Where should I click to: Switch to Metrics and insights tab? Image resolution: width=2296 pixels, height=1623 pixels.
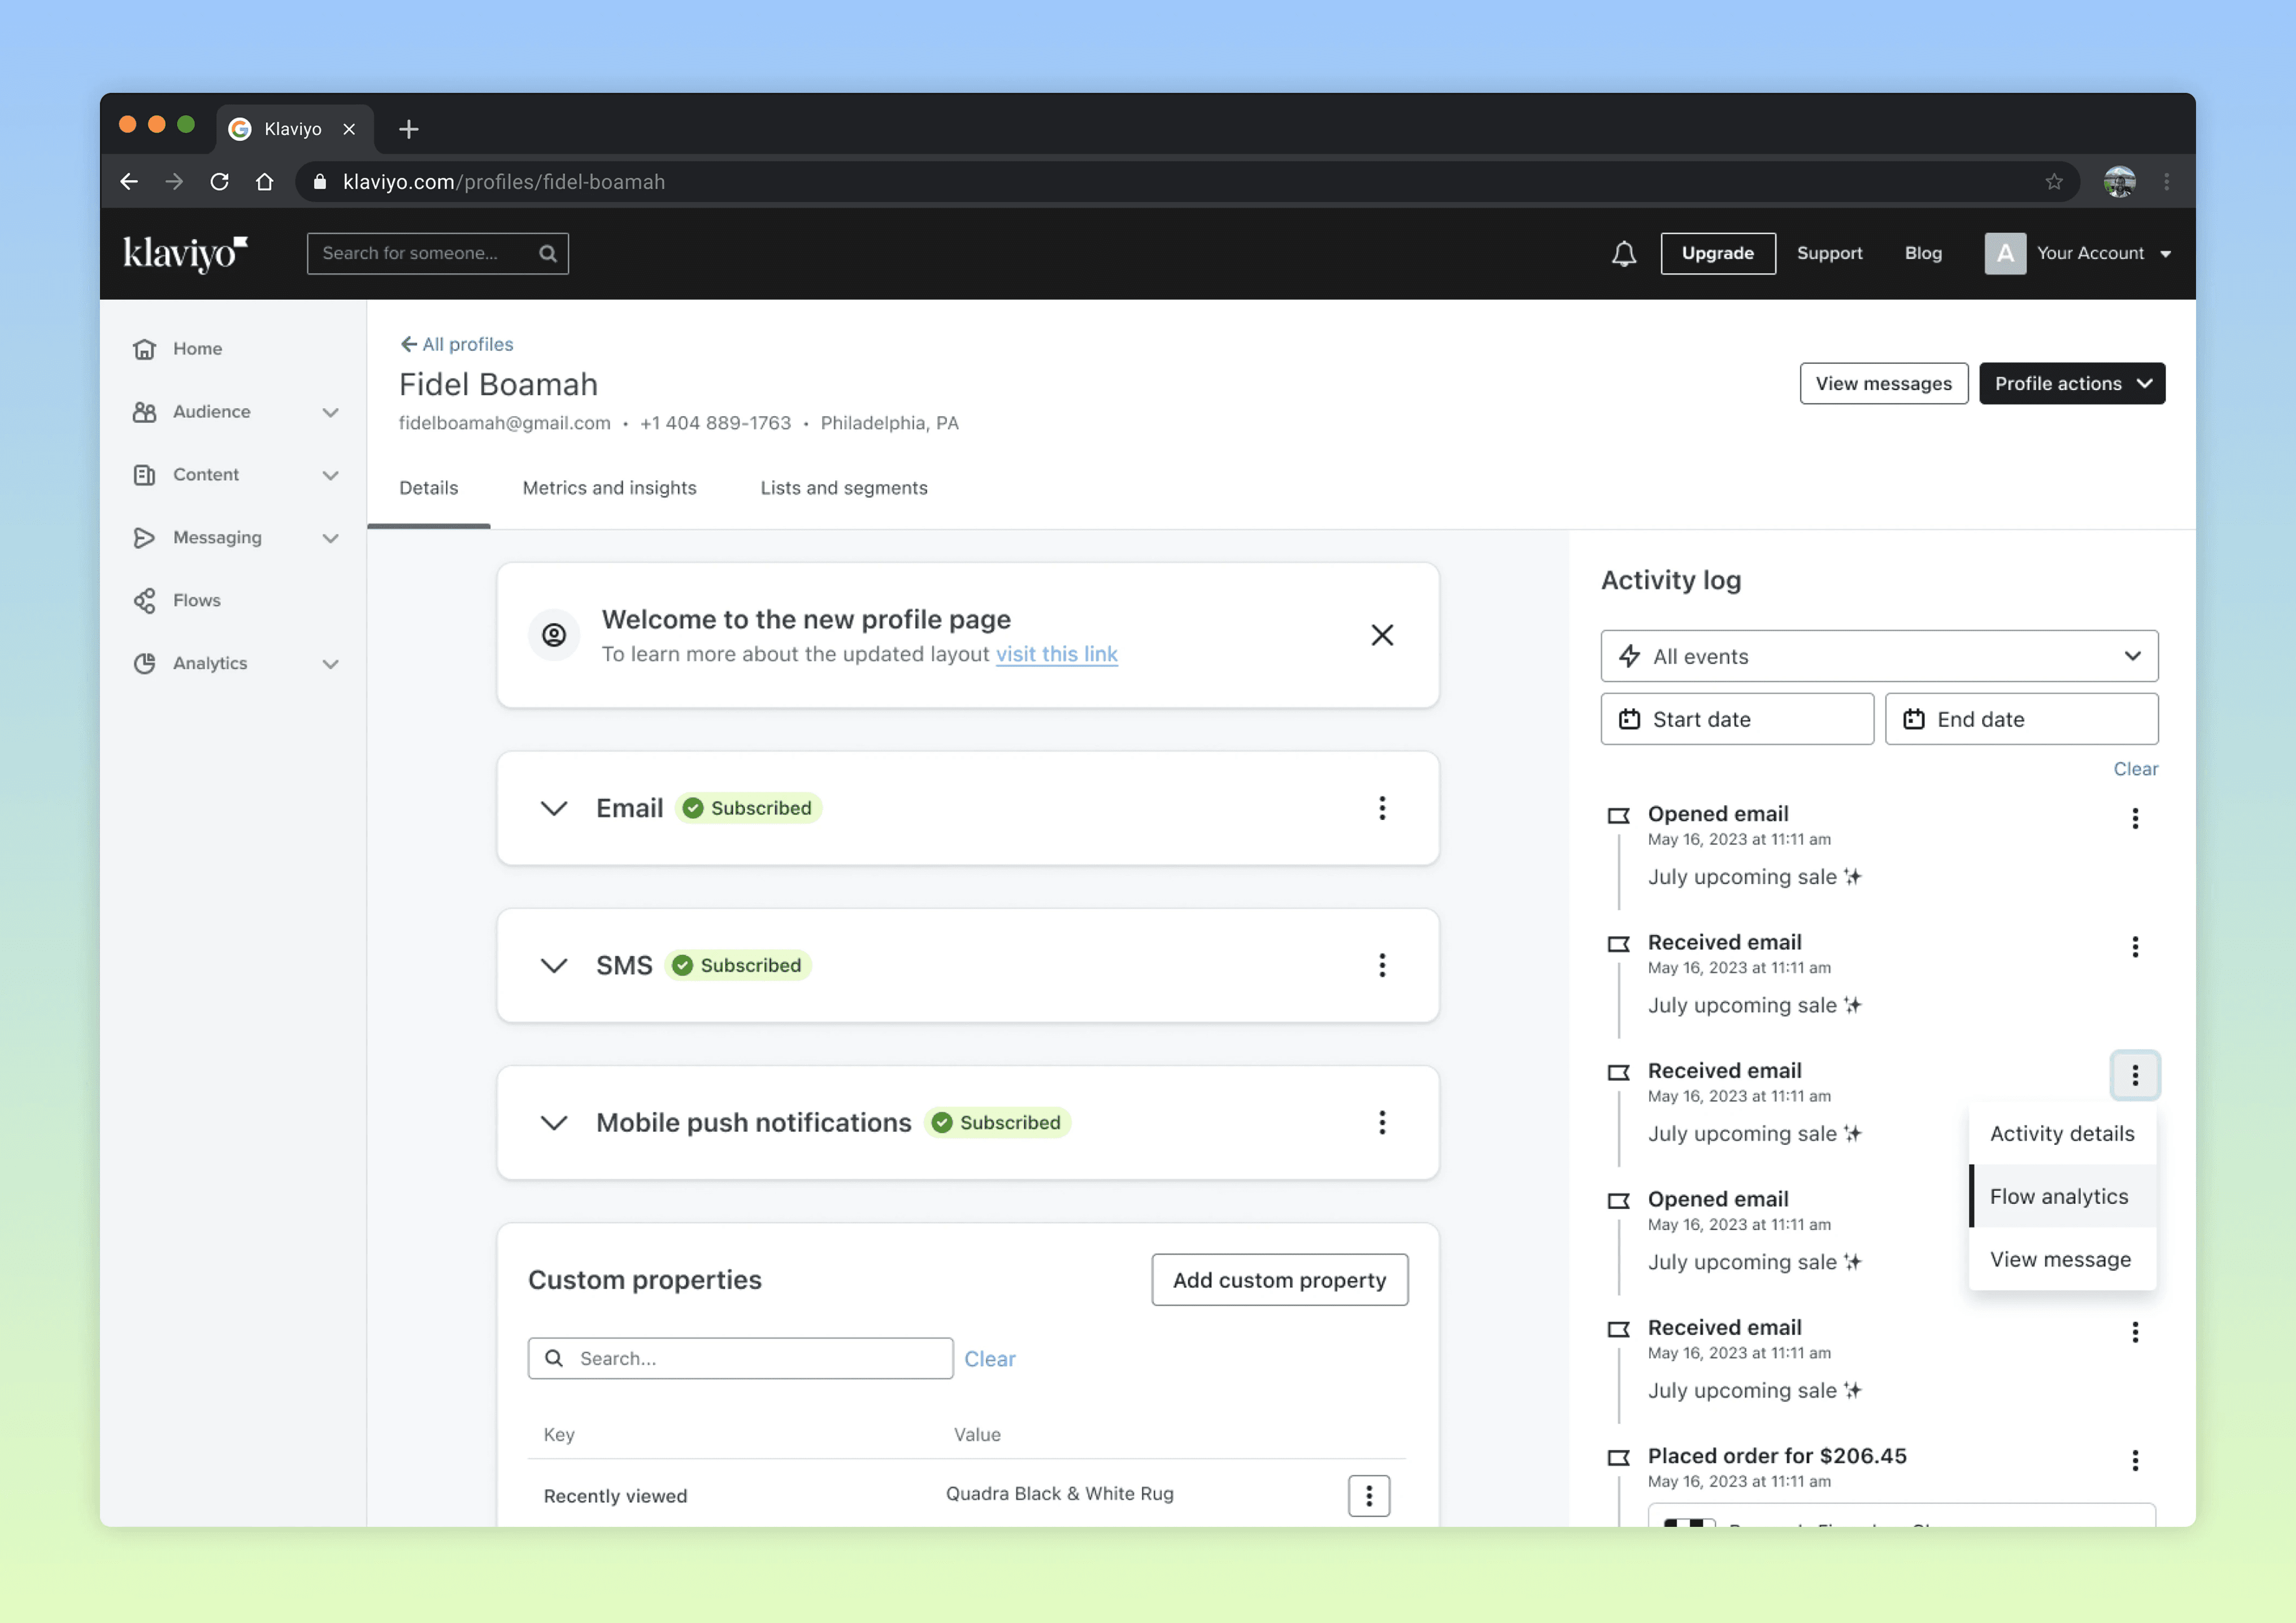click(609, 488)
